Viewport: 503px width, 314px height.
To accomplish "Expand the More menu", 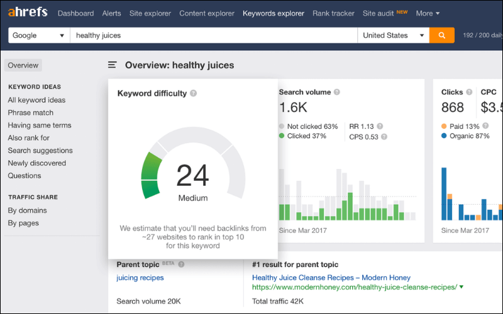I will click(428, 13).
